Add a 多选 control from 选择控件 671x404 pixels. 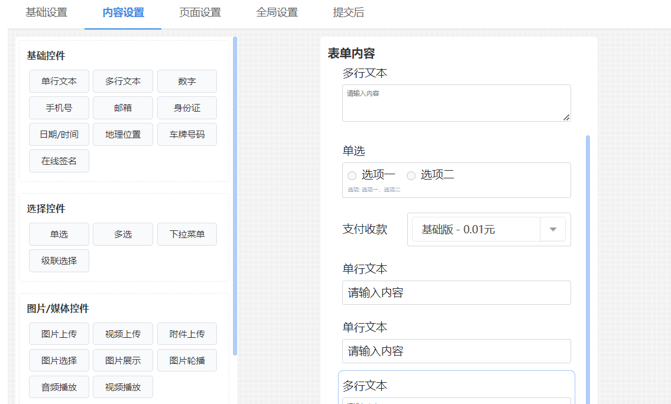point(122,234)
